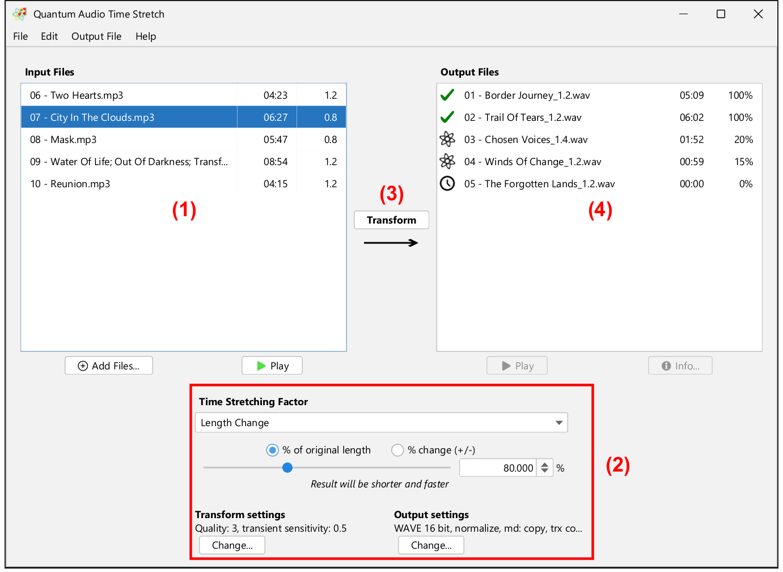Click the percent value spinner arrows
The image size is (783, 572).
(x=544, y=468)
